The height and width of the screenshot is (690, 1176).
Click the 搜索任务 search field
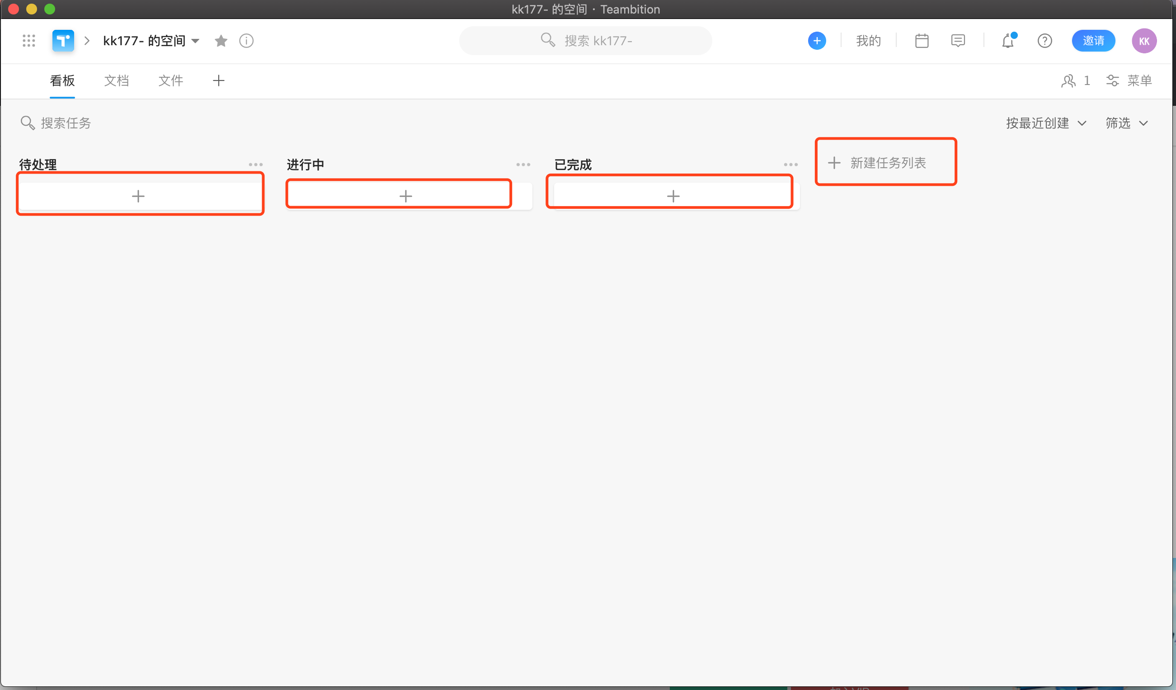(66, 123)
